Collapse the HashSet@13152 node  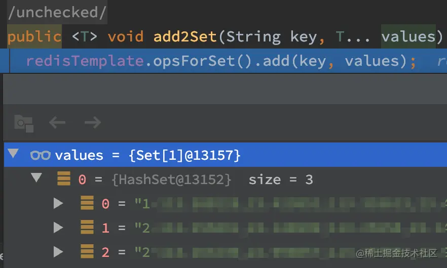[x=36, y=177]
